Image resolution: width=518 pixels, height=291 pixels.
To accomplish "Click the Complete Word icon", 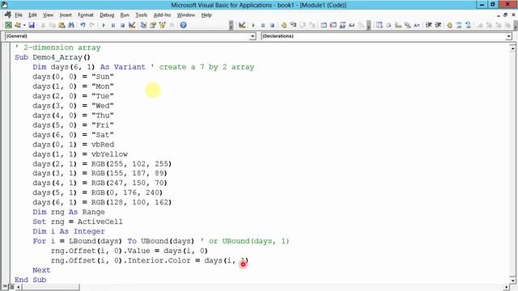I will click(417, 25).
